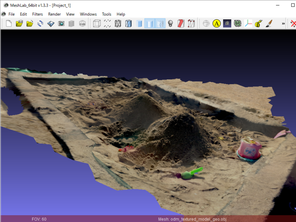Viewport: 296px width, 222px height.
Task: Reload the current mesh
Action: tap(40, 24)
